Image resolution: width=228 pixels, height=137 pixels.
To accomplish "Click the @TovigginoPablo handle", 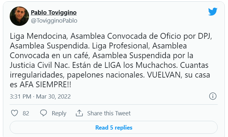I will click(54, 20).
